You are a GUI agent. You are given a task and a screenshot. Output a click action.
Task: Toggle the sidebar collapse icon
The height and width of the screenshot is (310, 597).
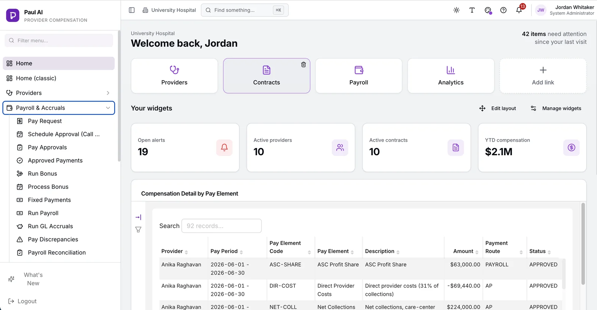132,10
